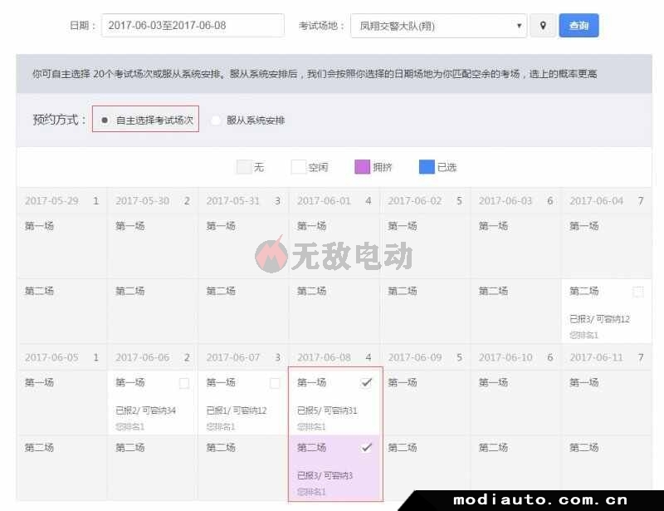The height and width of the screenshot is (511, 664).
Task: Click 第二场 cell under 2017-06-02
Action: [x=425, y=311]
